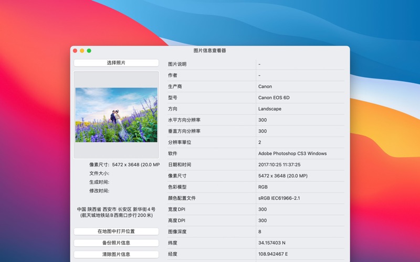Select the 水平方向分辨率 row label
Viewport: 420px width, 262px height.
184,120
